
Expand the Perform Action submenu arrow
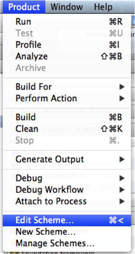pos(122,98)
